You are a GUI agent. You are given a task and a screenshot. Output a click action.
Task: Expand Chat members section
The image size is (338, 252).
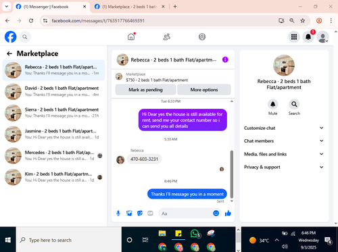(x=284, y=141)
